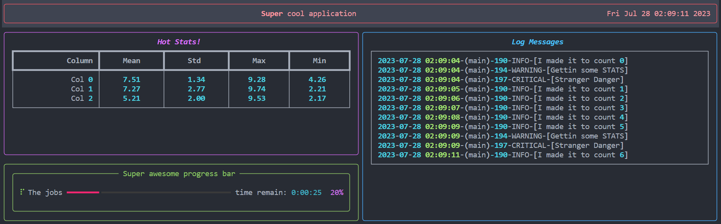This screenshot has width=721, height=224.
Task: Click max value 9.74
Action: (x=257, y=89)
